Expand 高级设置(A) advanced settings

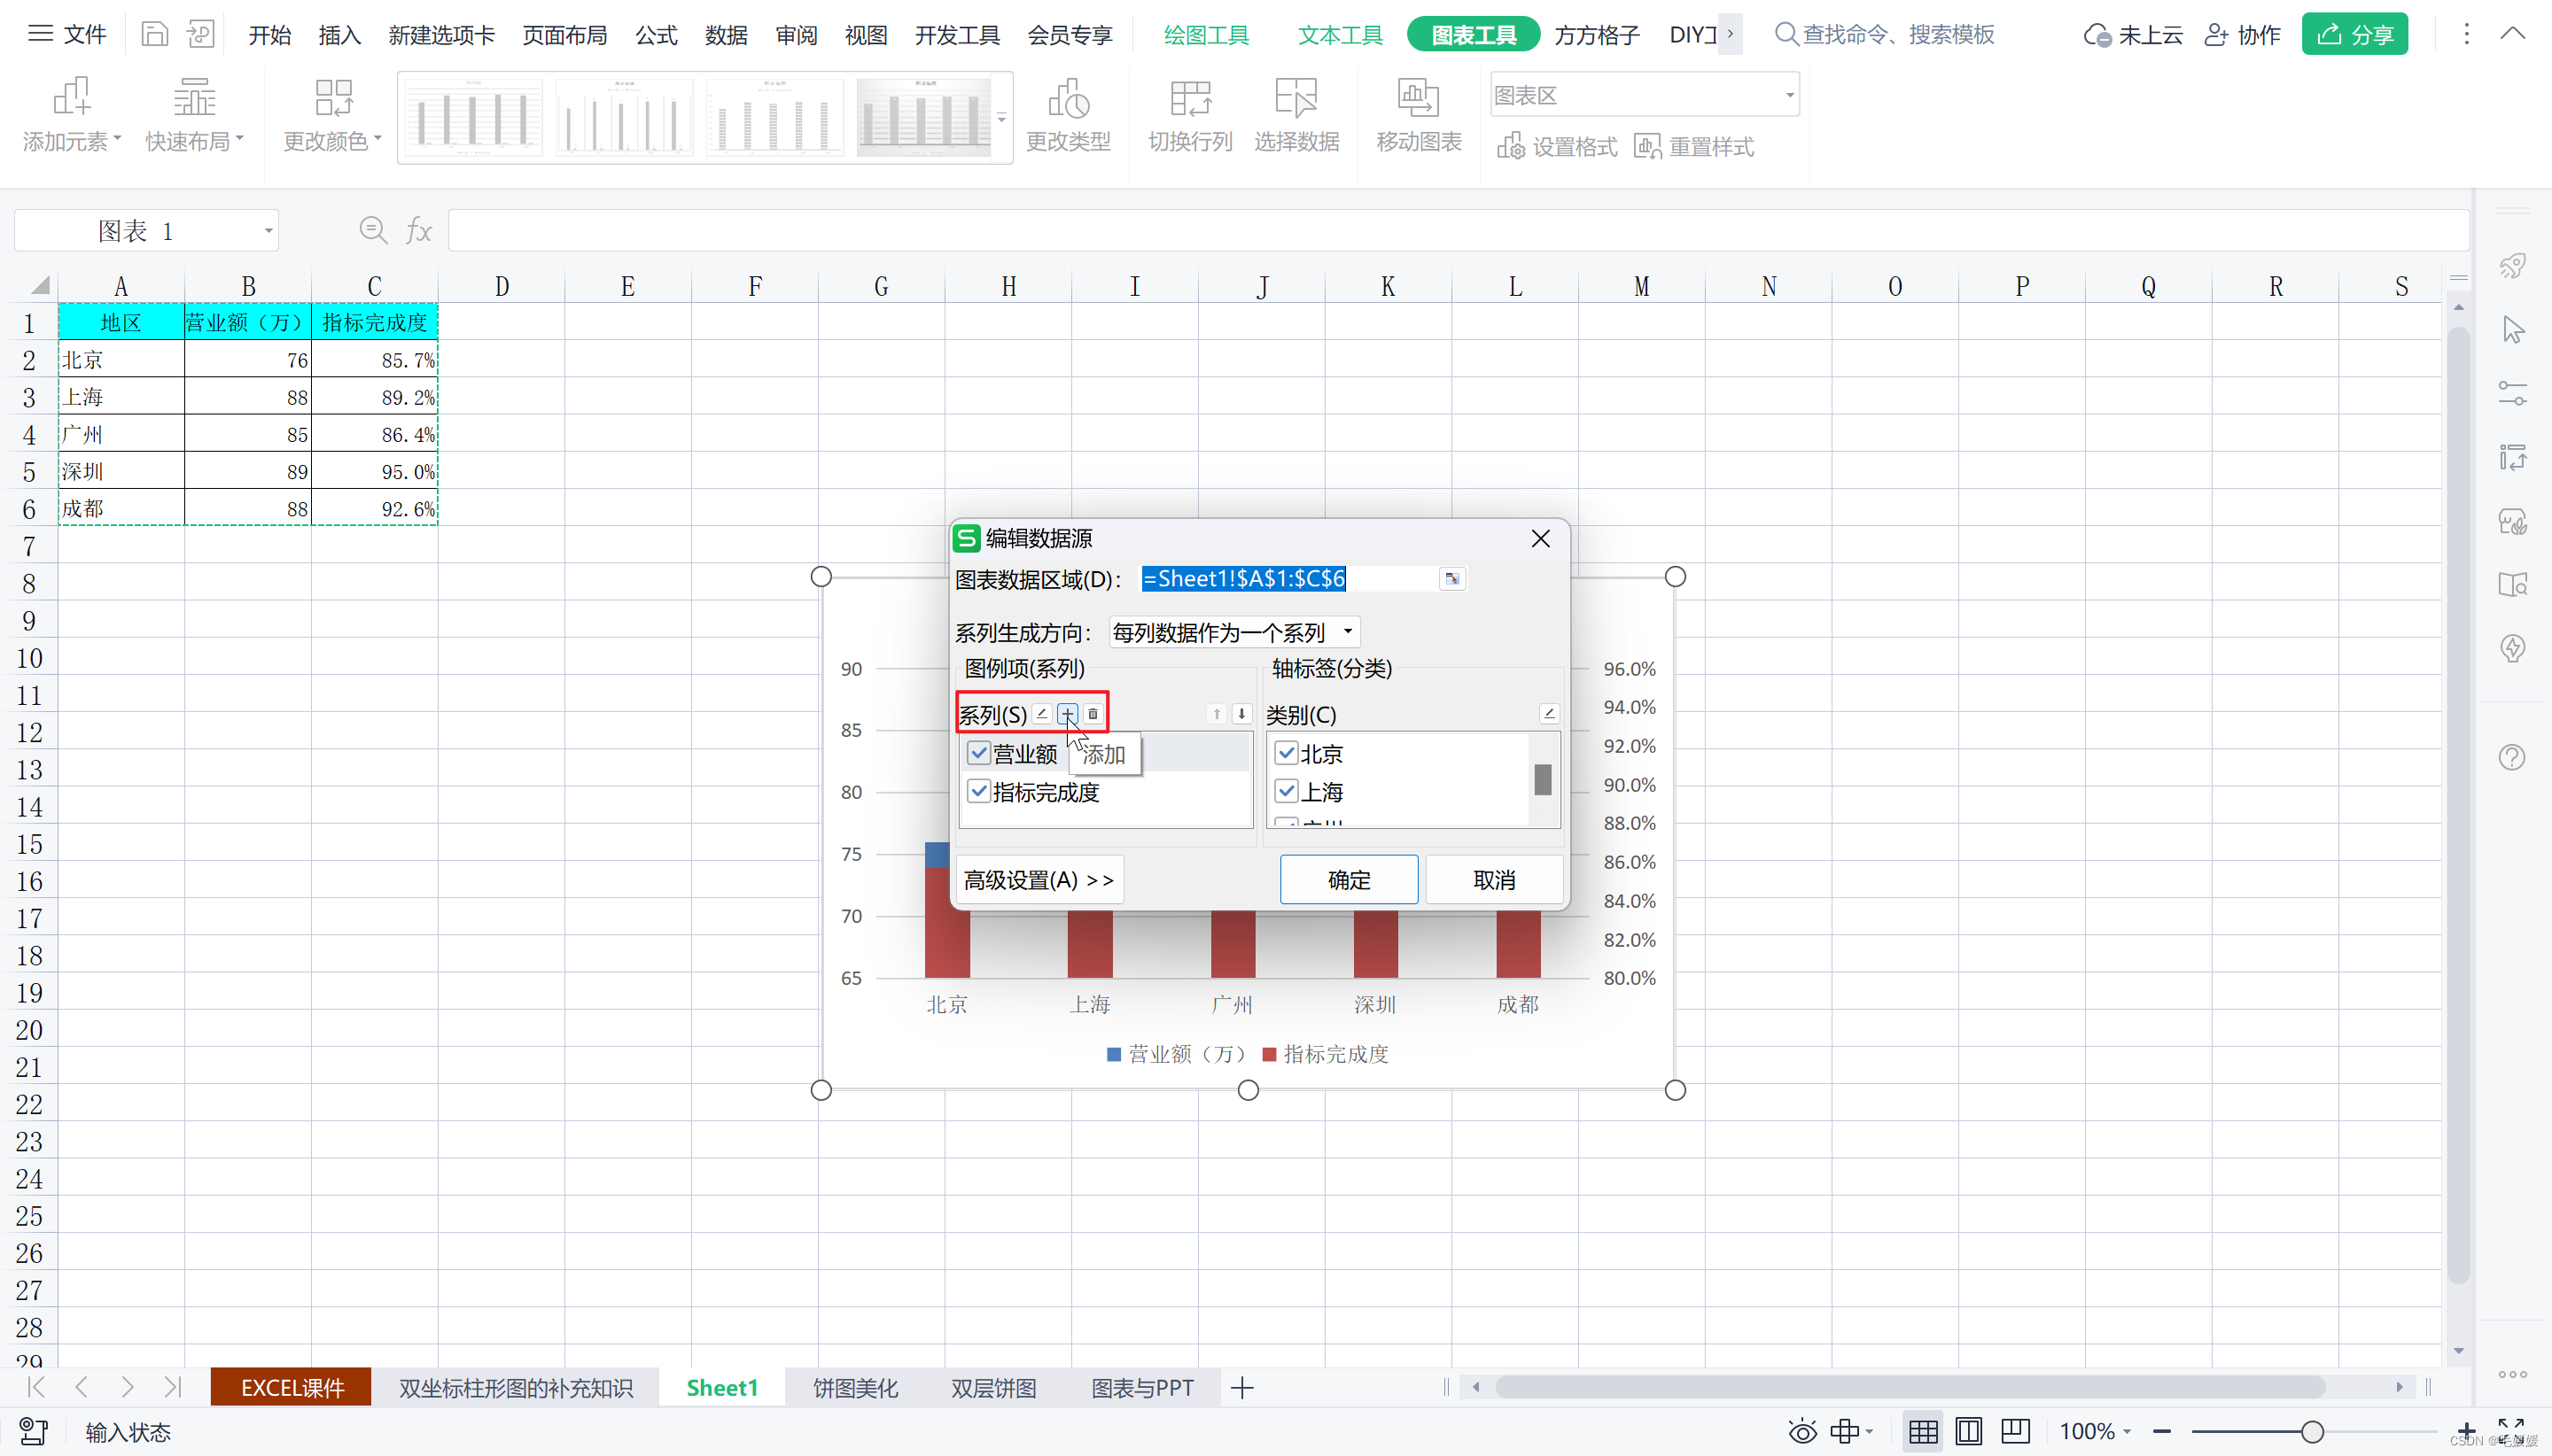pos(1039,880)
